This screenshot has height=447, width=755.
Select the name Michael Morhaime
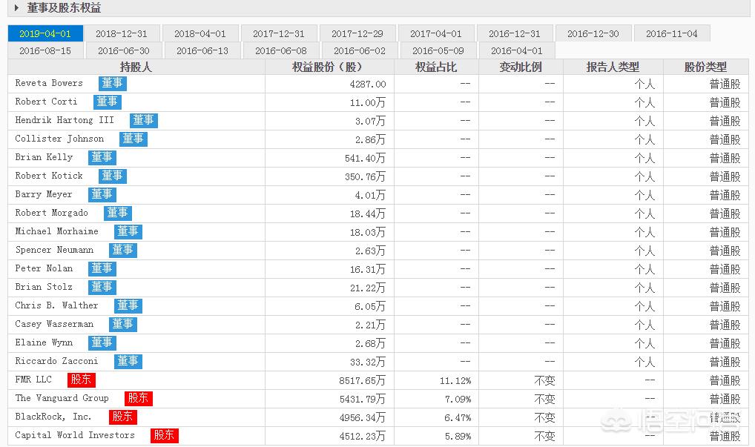[56, 231]
